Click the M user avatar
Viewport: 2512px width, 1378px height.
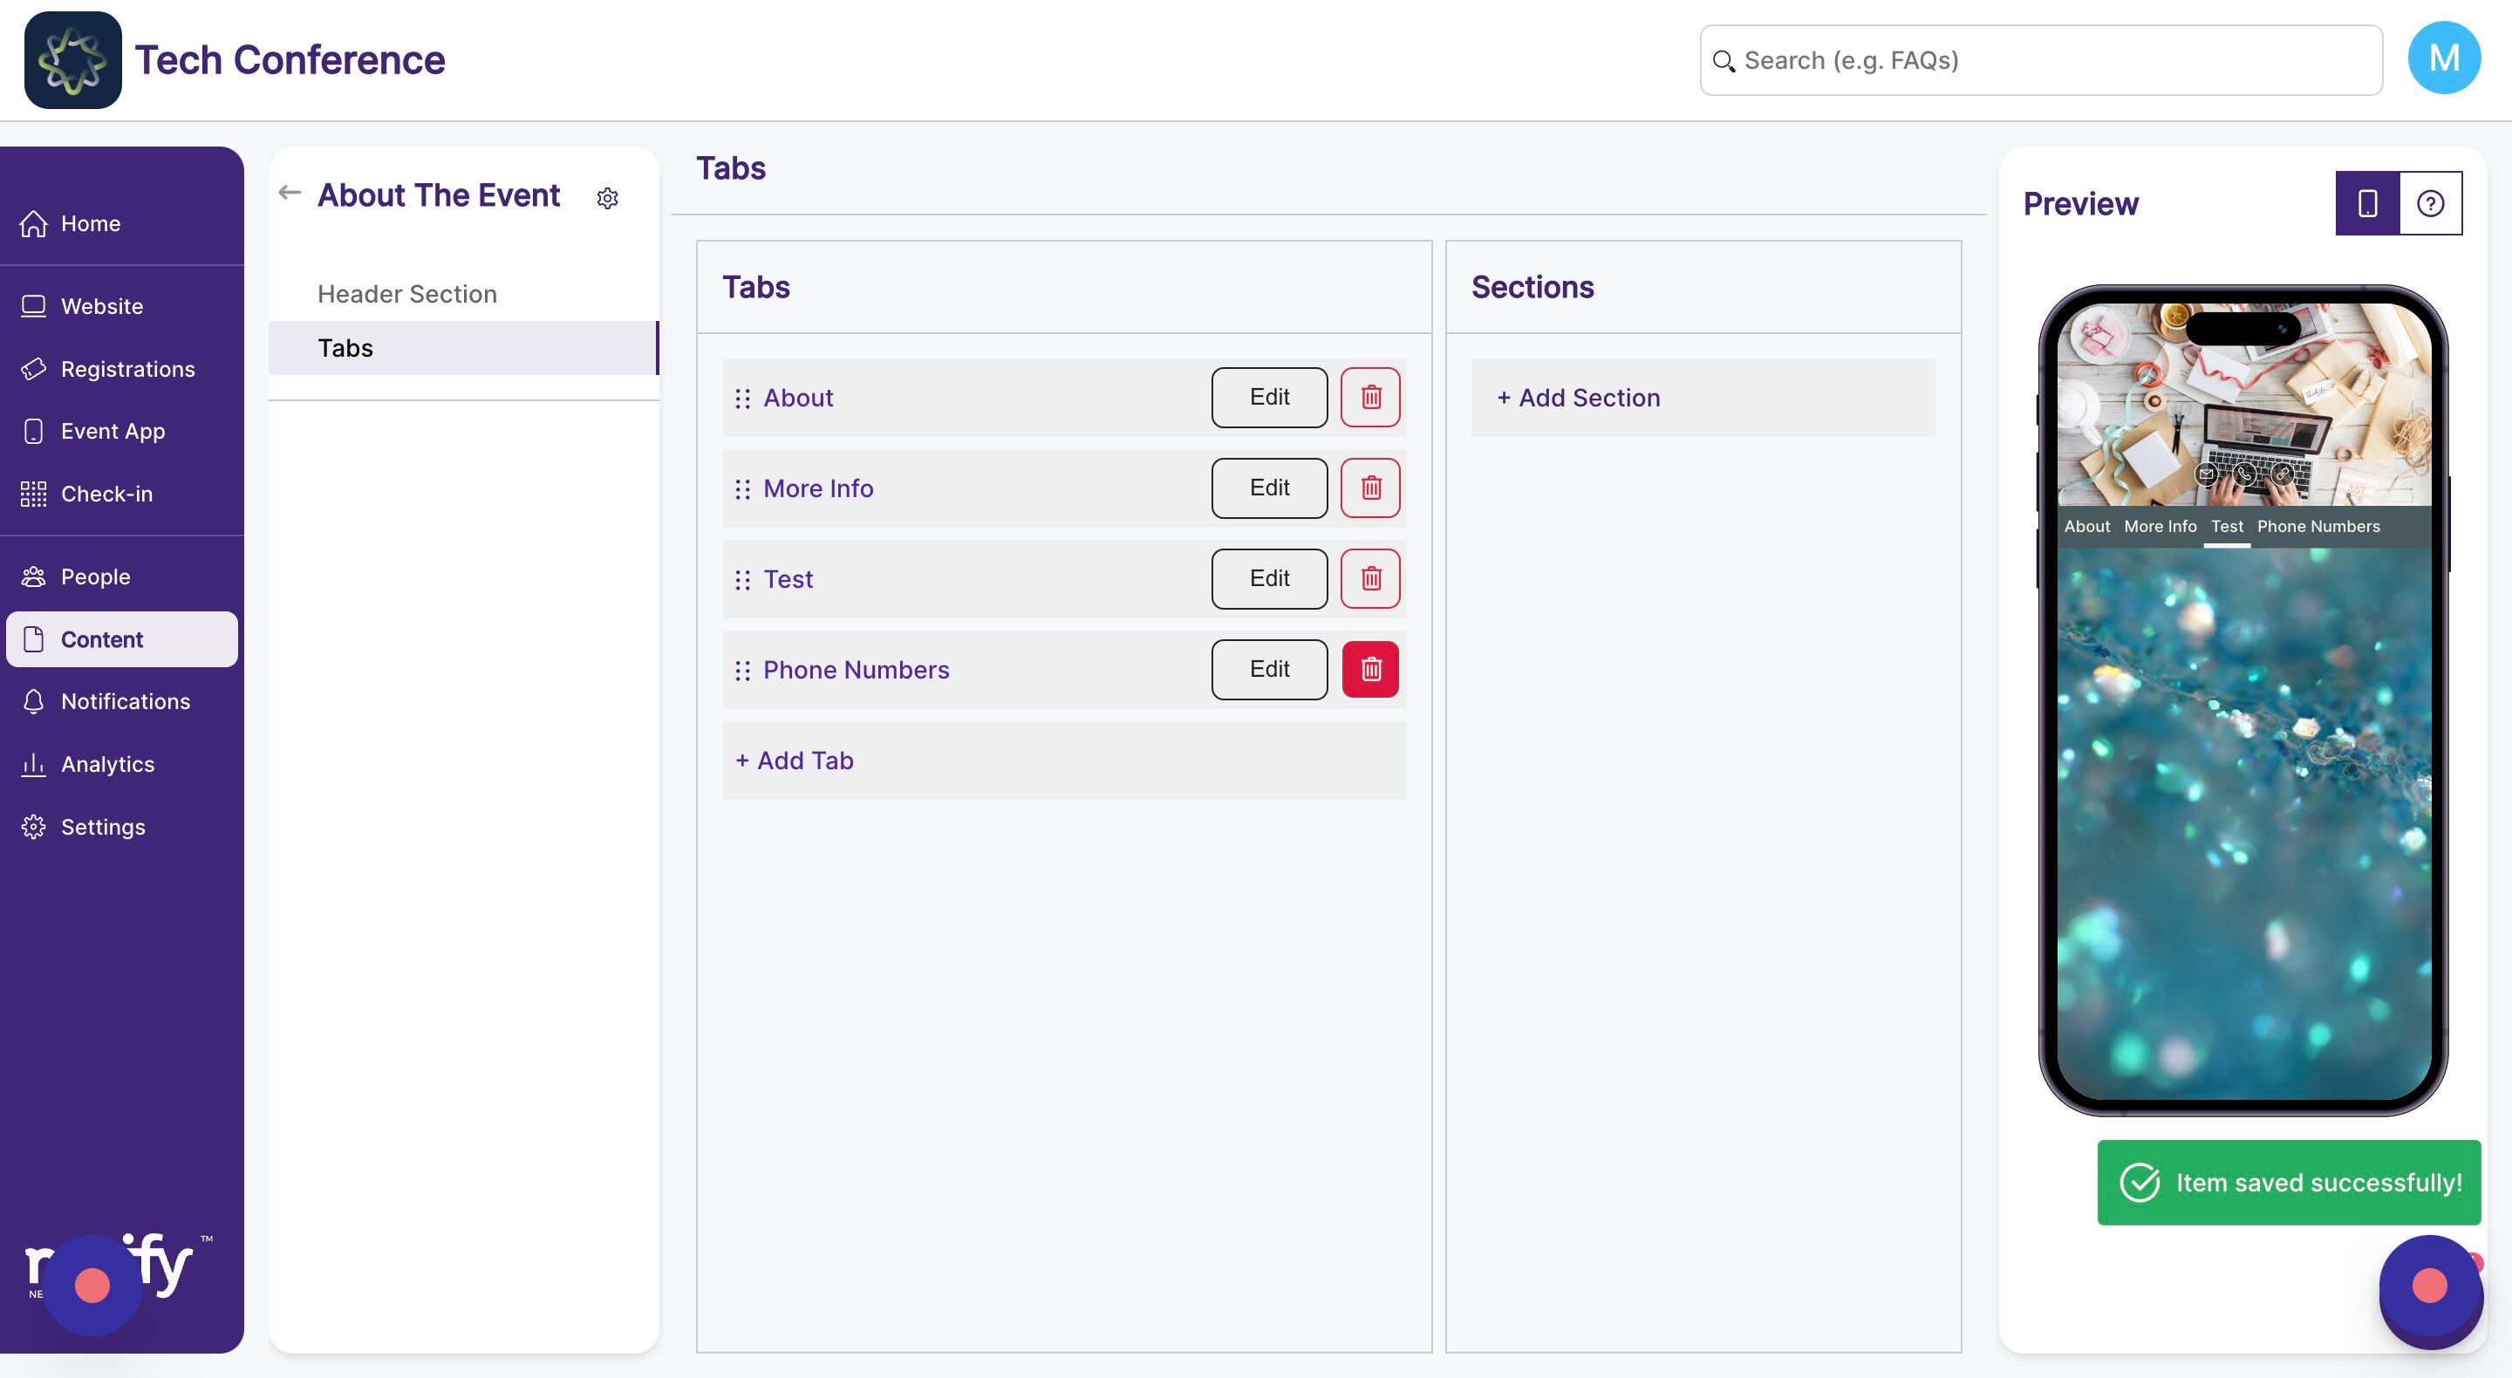pos(2443,58)
